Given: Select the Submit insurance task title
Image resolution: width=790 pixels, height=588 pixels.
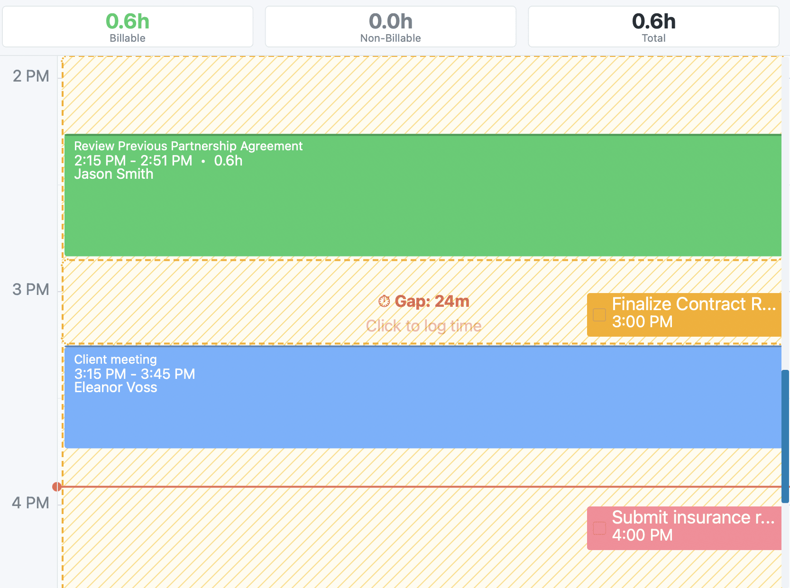Looking at the screenshot, I should (x=693, y=517).
